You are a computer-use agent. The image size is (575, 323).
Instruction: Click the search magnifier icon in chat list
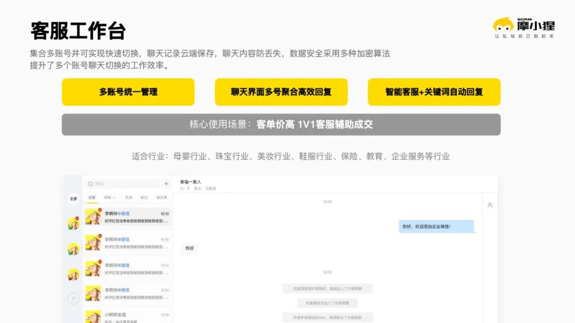click(x=90, y=184)
